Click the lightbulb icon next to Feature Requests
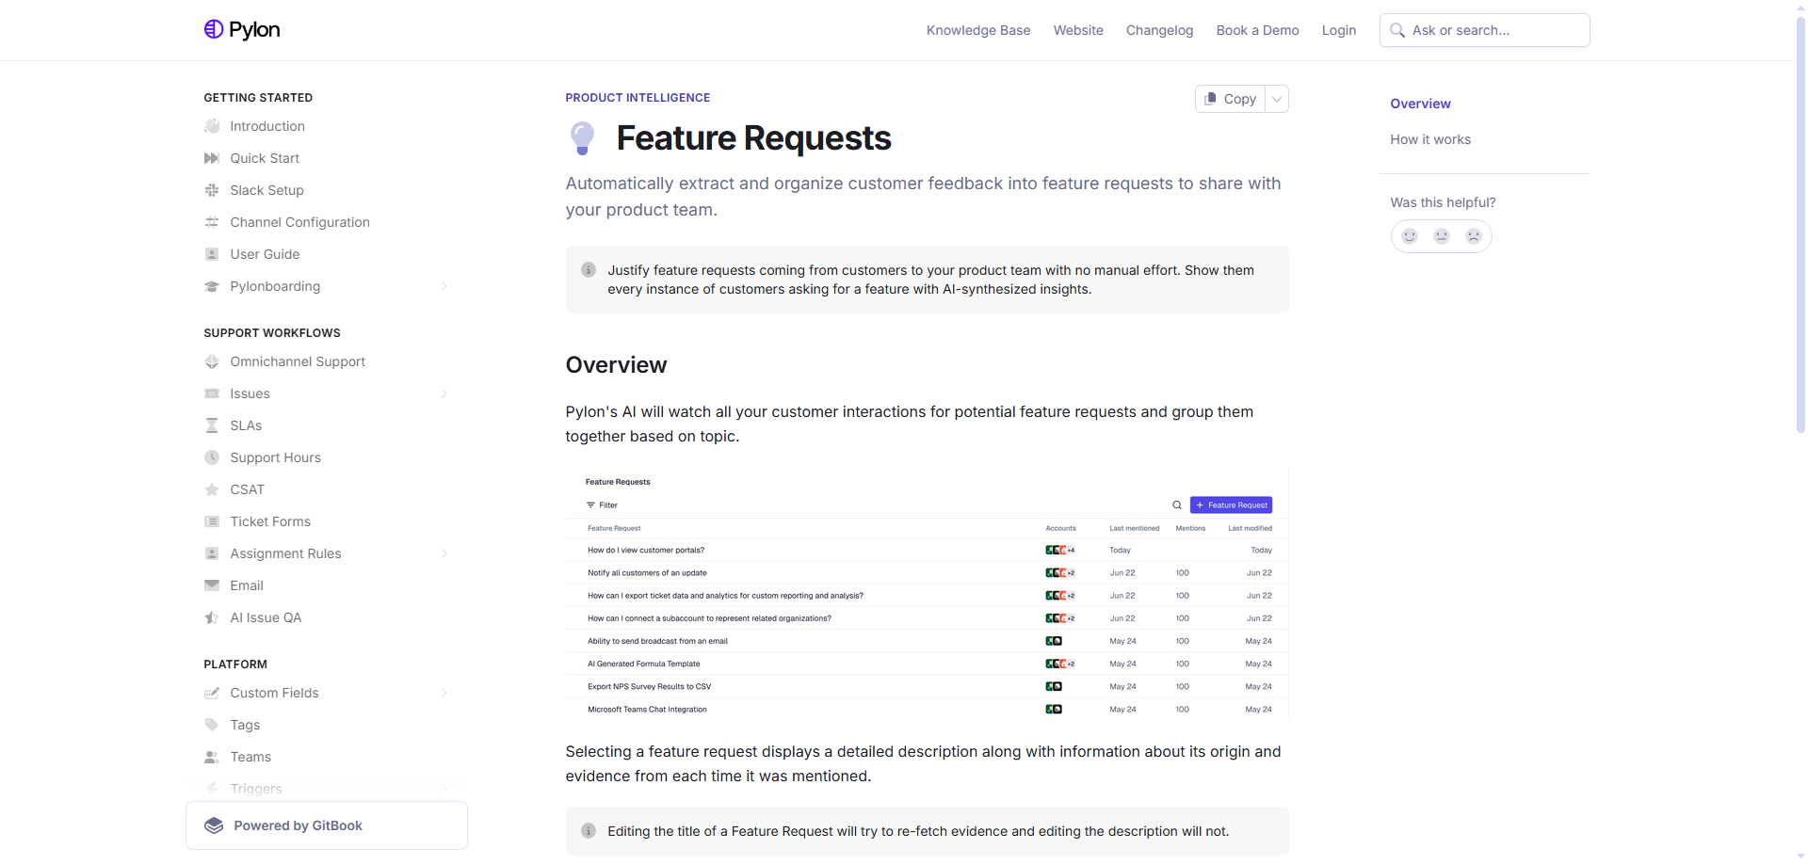1808x865 pixels. pyautogui.click(x=582, y=137)
